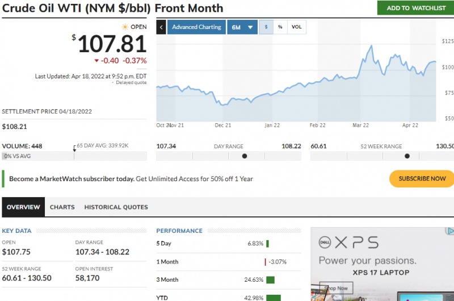The image size is (454, 301).
Task: Click the AdChoices icon on Dell ad
Action: [x=450, y=231]
